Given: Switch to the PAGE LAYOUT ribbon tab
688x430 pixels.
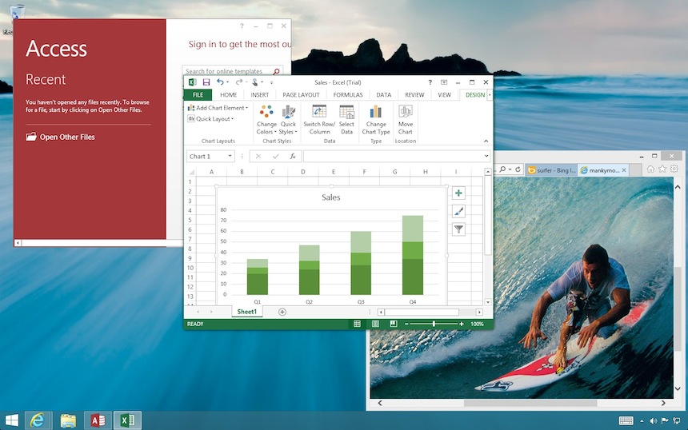Looking at the screenshot, I should pos(301,94).
